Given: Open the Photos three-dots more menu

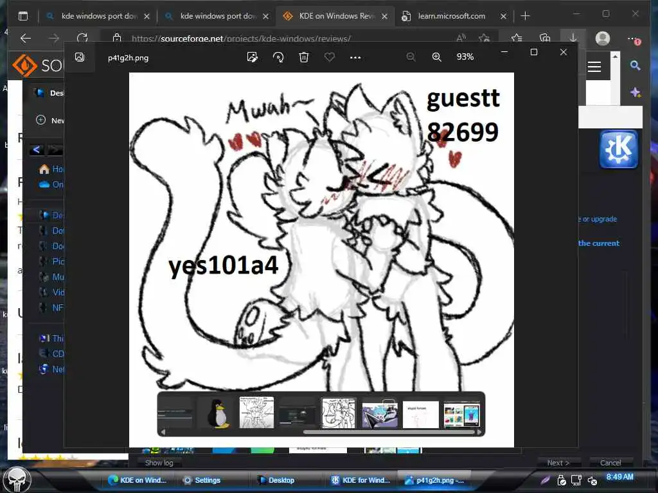Looking at the screenshot, I should pos(355,57).
